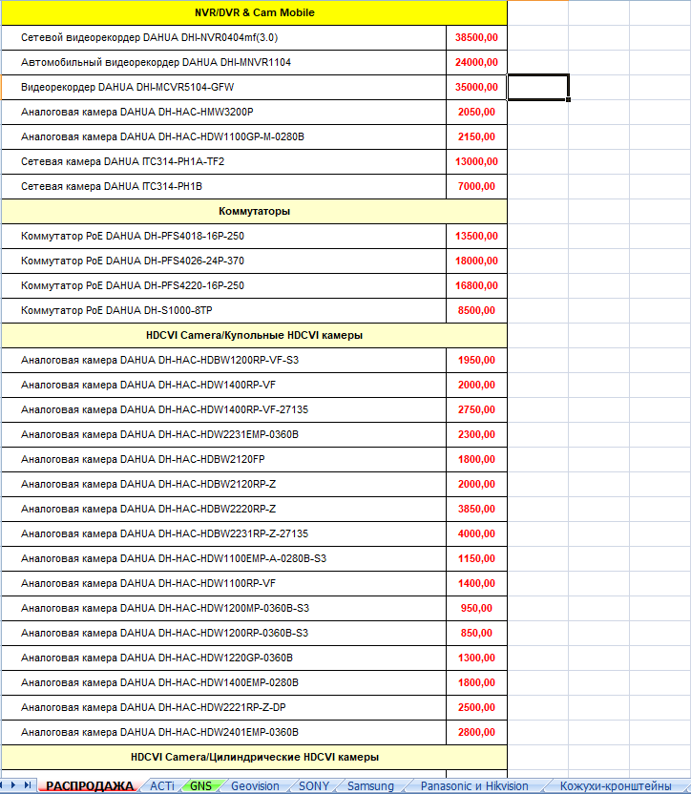This screenshot has width=691, height=794.
Task: Switch to the Кожухи-кронштейны sheet tab
Action: click(615, 785)
